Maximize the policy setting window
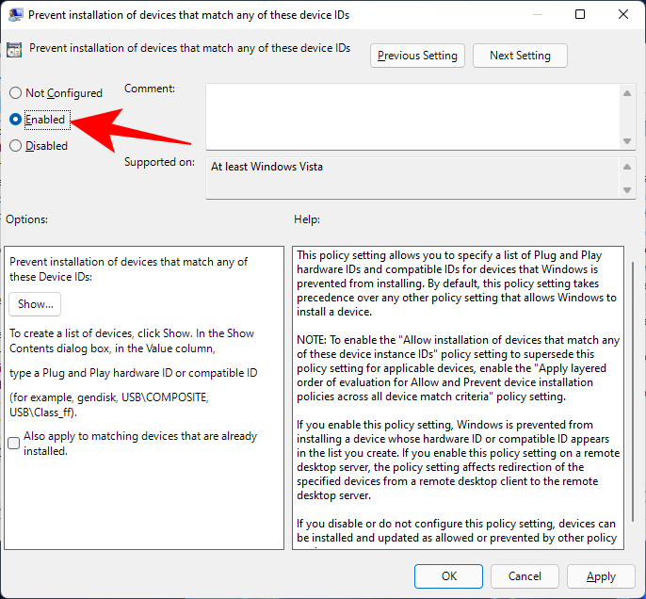The image size is (646, 599). tap(580, 14)
